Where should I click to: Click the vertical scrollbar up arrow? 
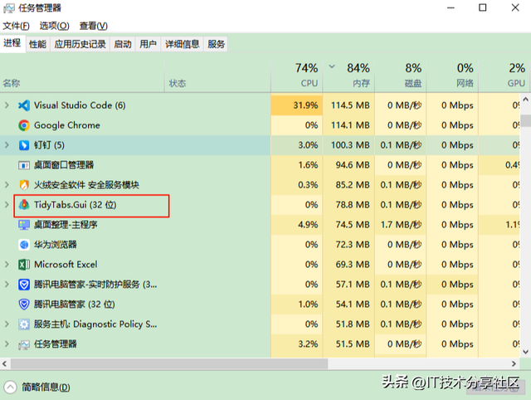click(x=525, y=100)
